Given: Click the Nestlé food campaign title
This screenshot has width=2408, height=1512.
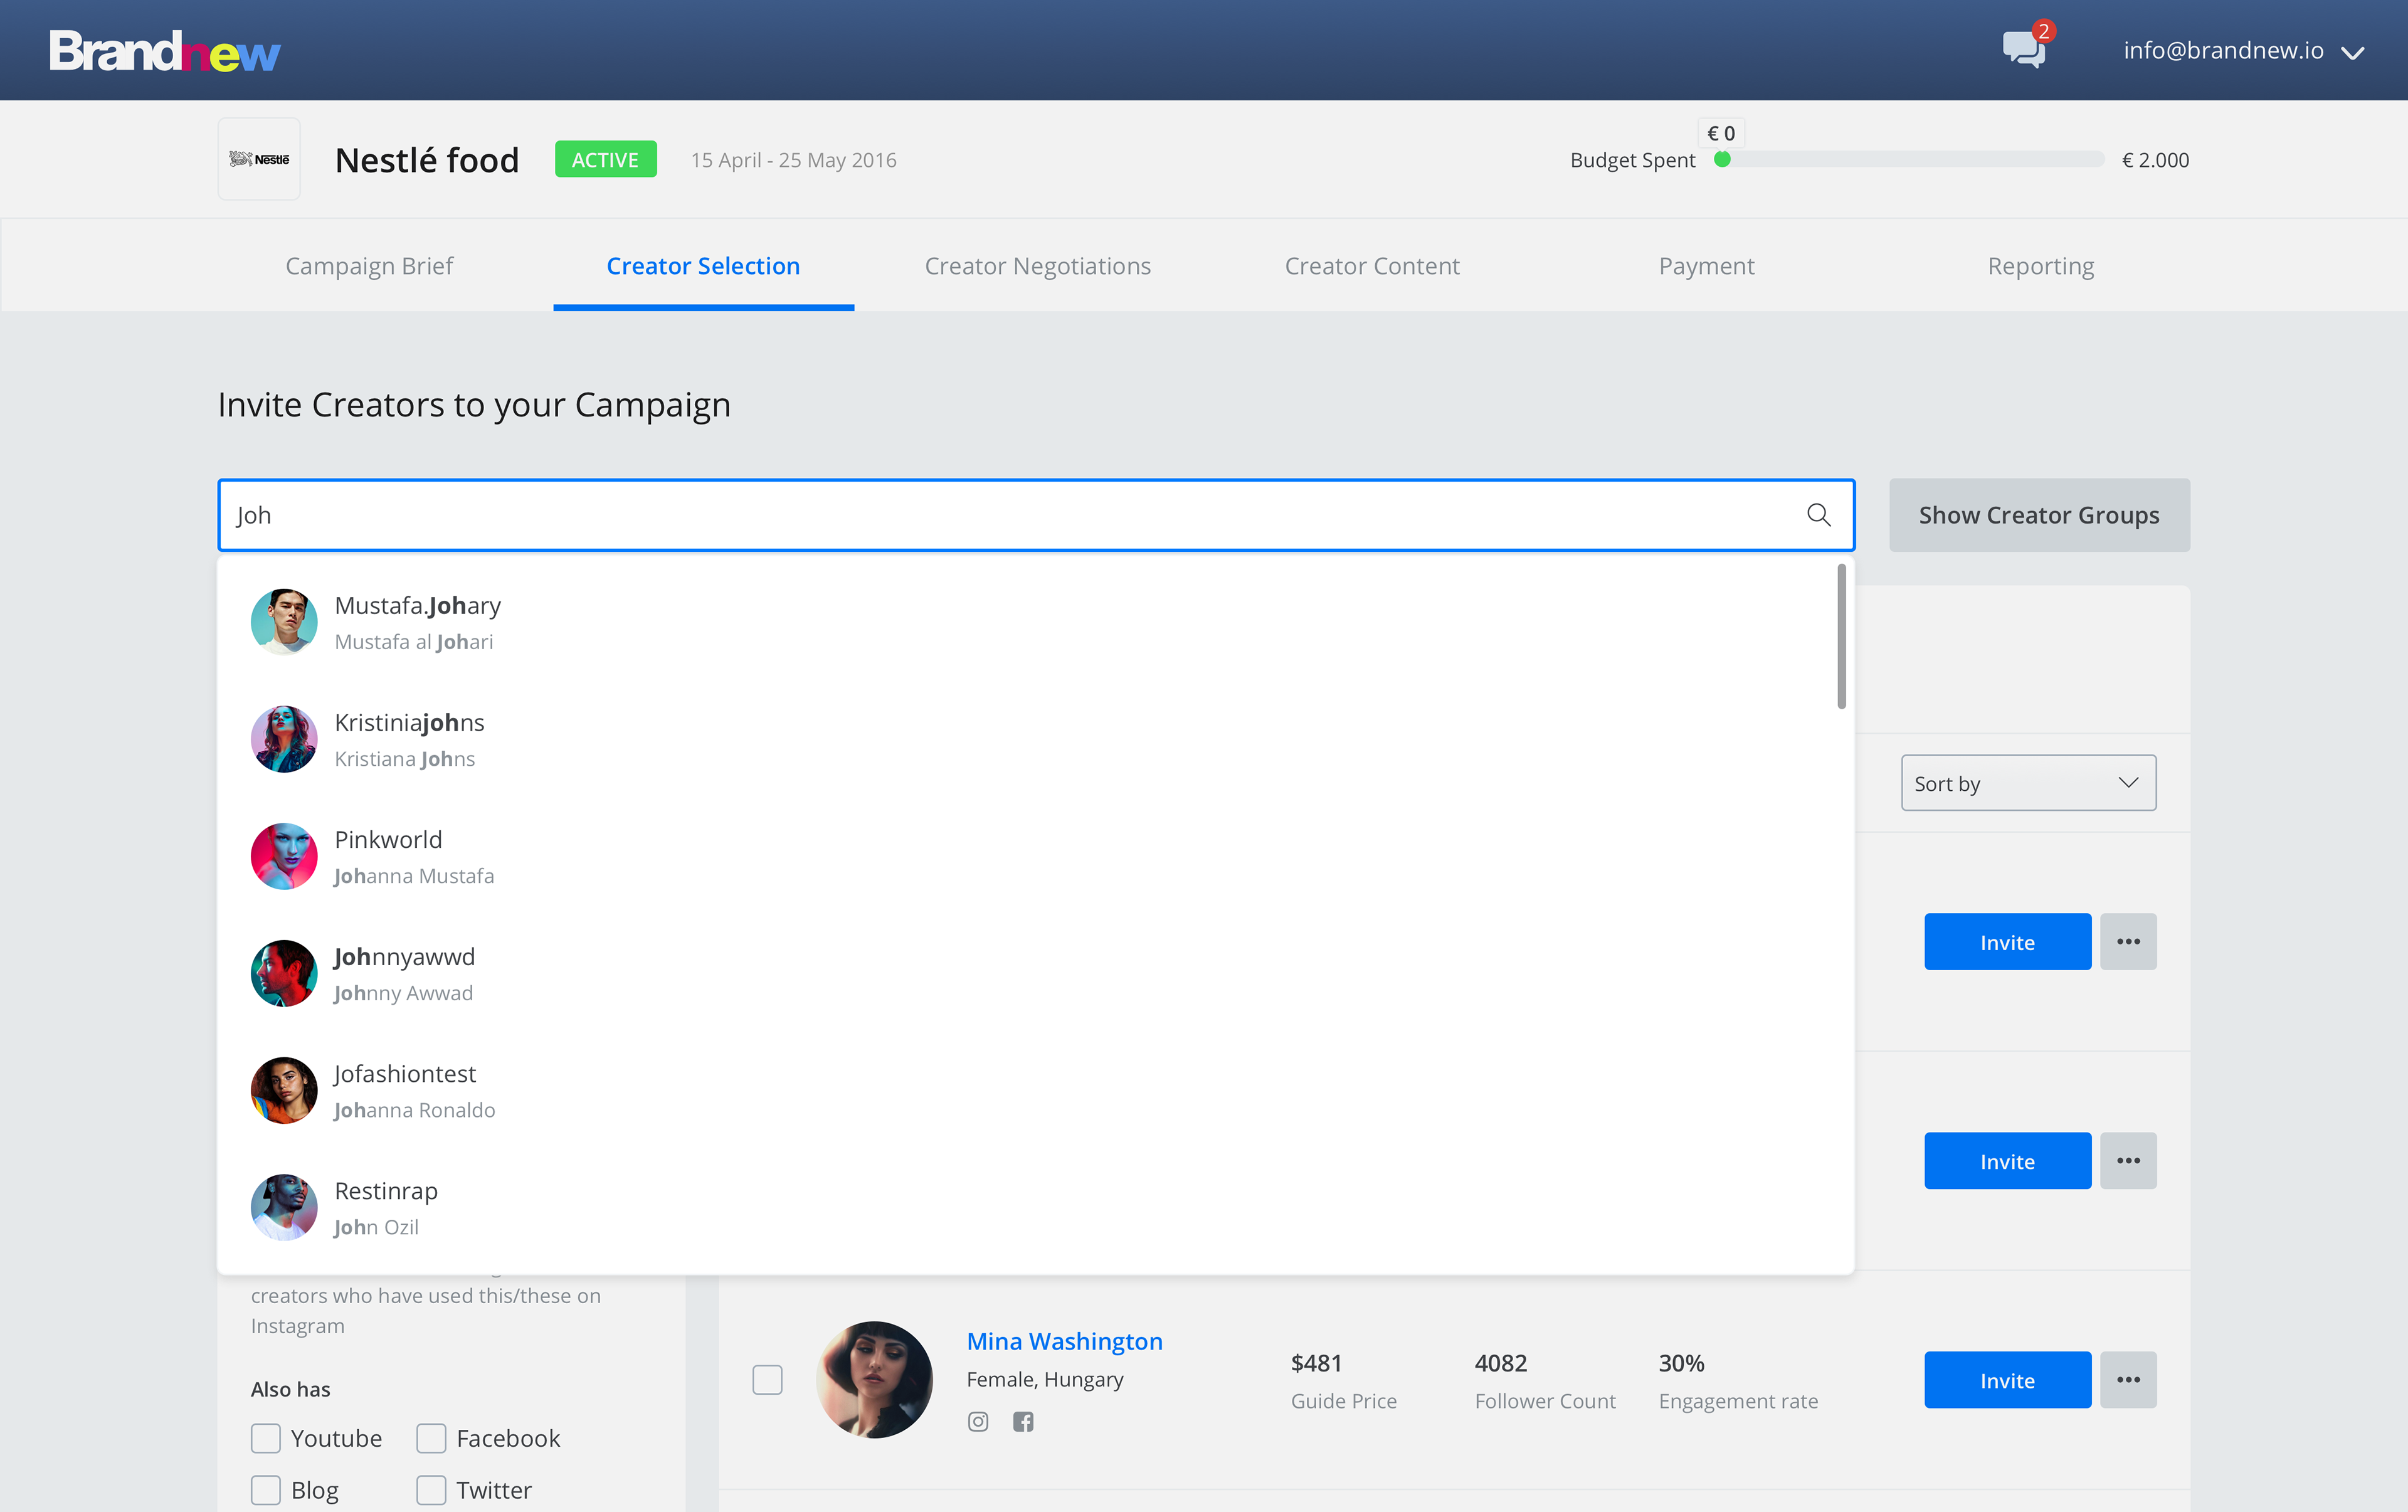Looking at the screenshot, I should [427, 160].
